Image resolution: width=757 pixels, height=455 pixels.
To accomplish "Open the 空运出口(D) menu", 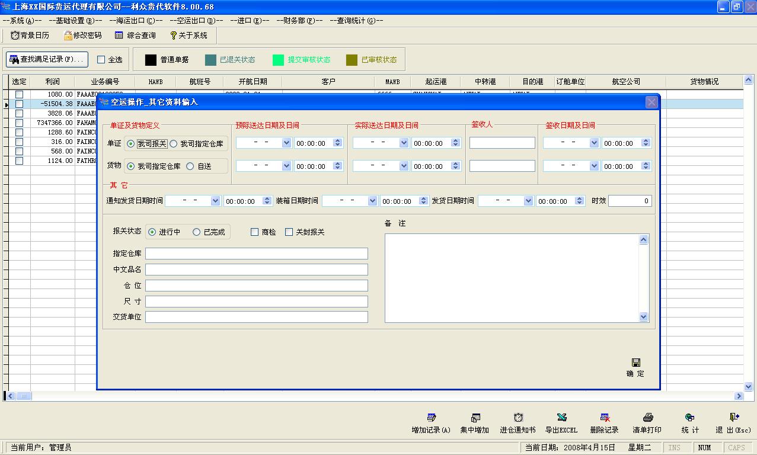I will (197, 21).
